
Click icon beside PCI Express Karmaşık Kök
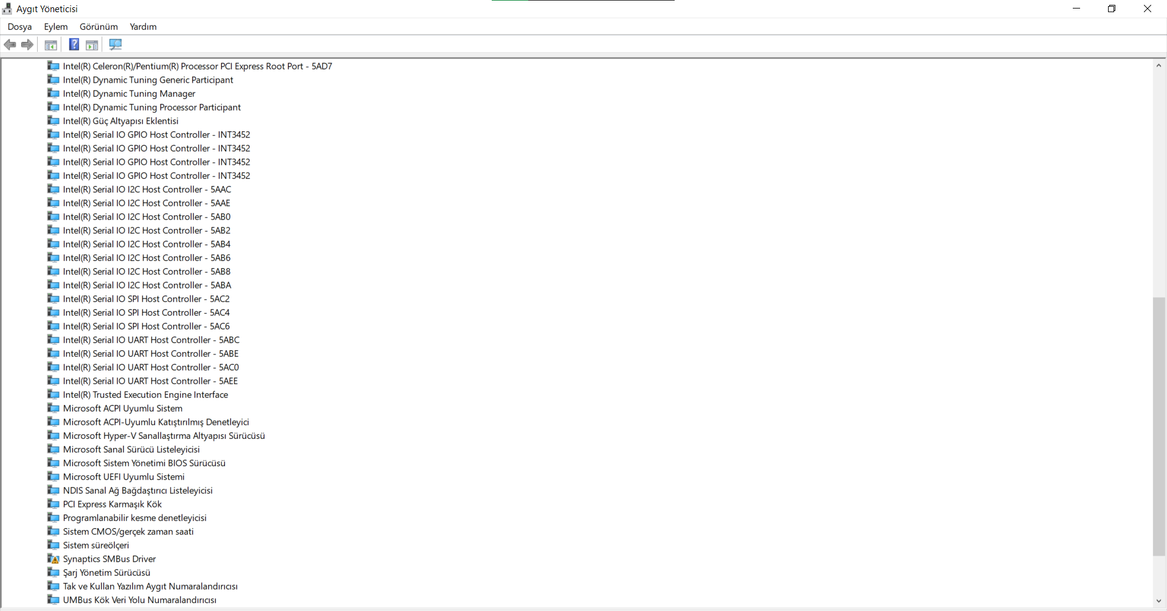(53, 504)
